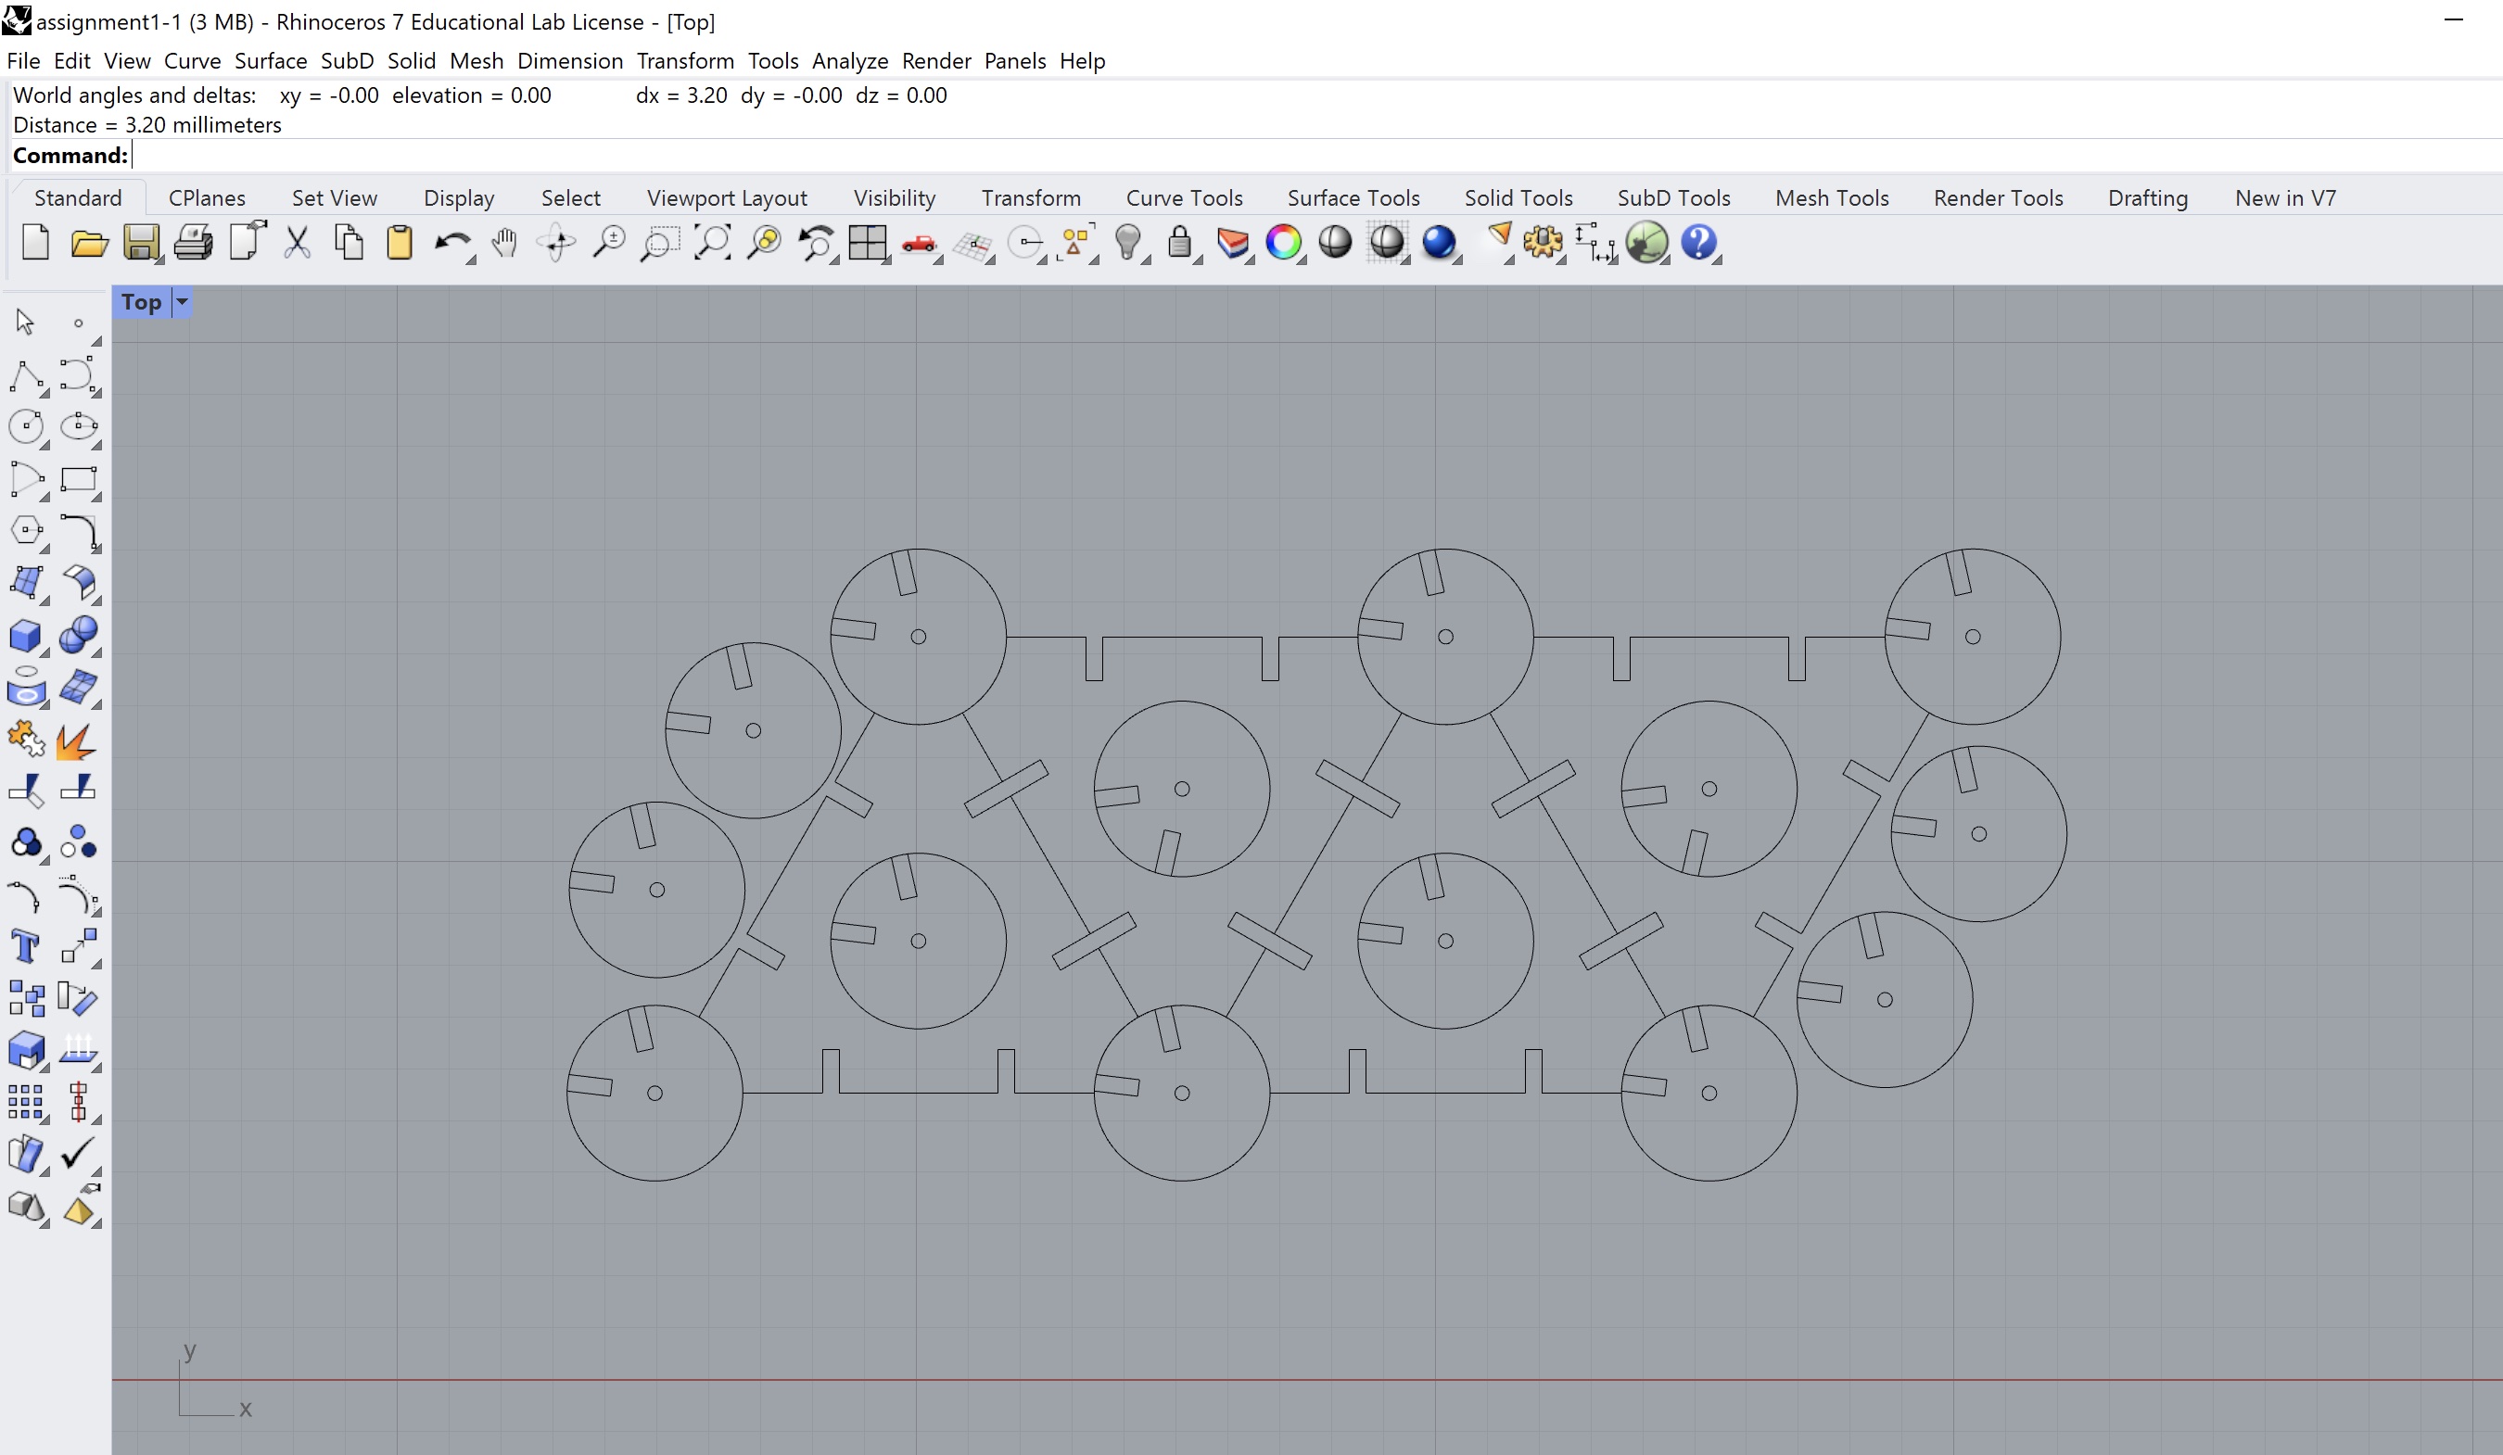This screenshot has width=2503, height=1455.
Task: Click the Boolean Union spheres icon
Action: point(79,636)
